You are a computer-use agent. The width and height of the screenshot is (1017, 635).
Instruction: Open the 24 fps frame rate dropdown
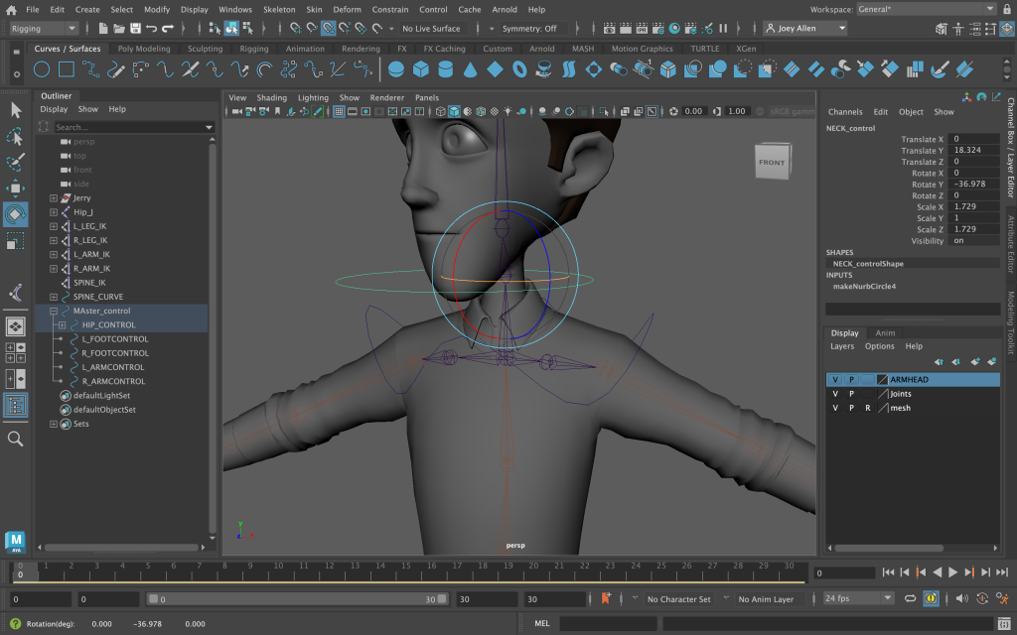click(x=858, y=599)
